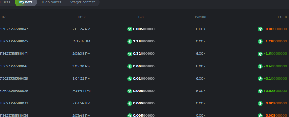Screen dimensions: 289x117
Task: Click the Payout column header
Action: point(201,17)
